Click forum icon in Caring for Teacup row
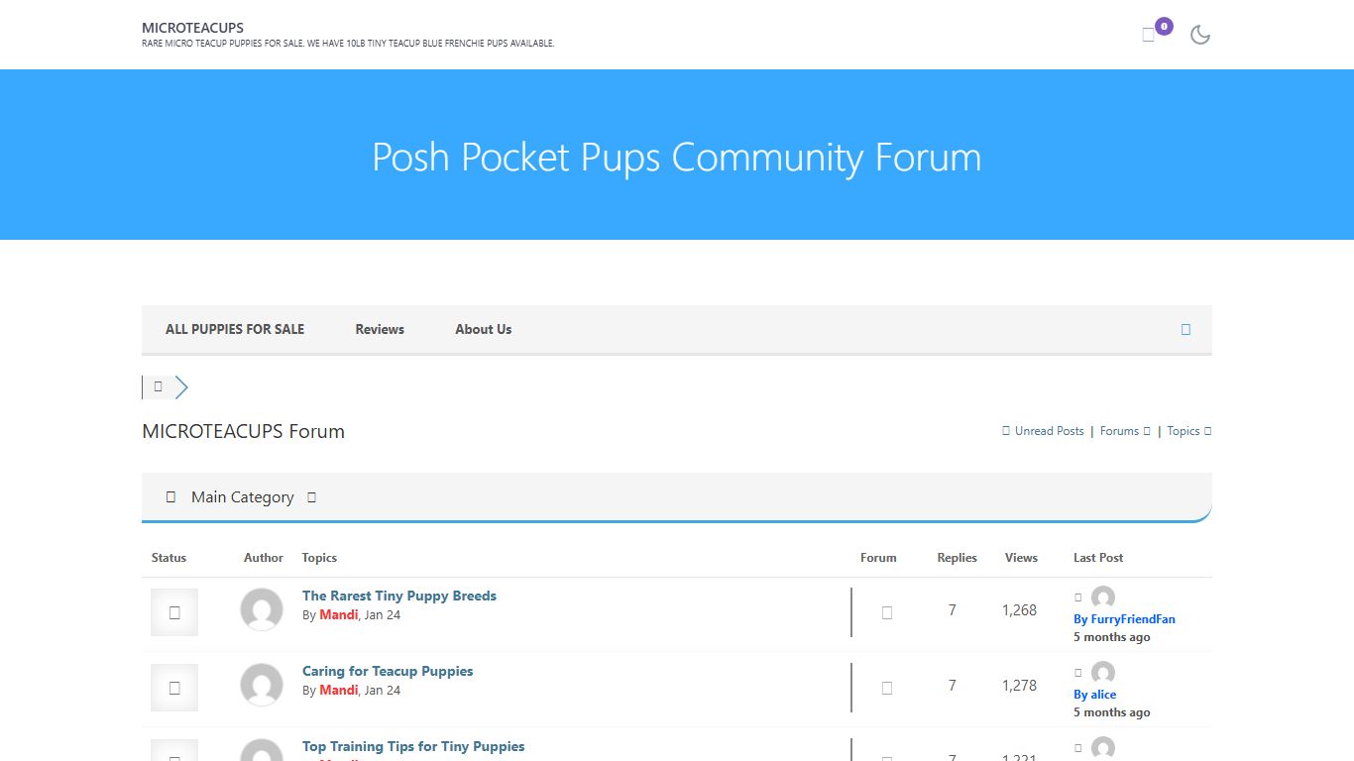The height and width of the screenshot is (761, 1354). click(x=887, y=688)
